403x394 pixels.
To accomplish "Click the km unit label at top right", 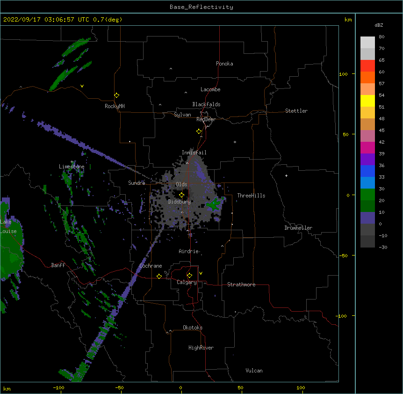I will [x=348, y=20].
